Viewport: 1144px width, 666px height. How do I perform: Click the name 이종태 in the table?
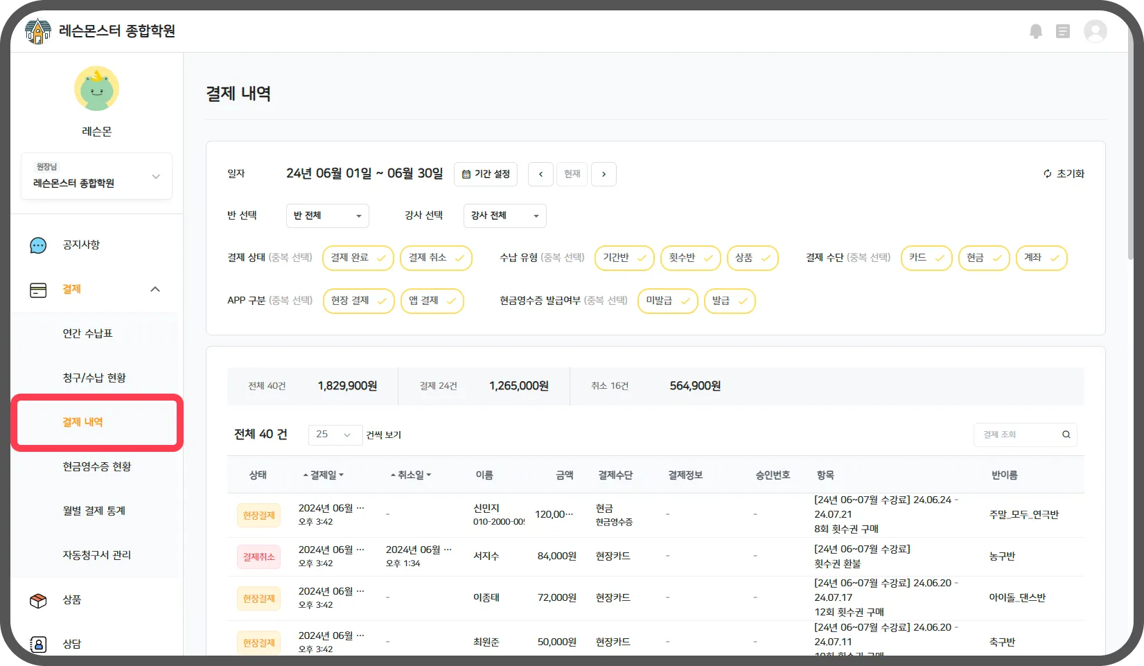486,598
